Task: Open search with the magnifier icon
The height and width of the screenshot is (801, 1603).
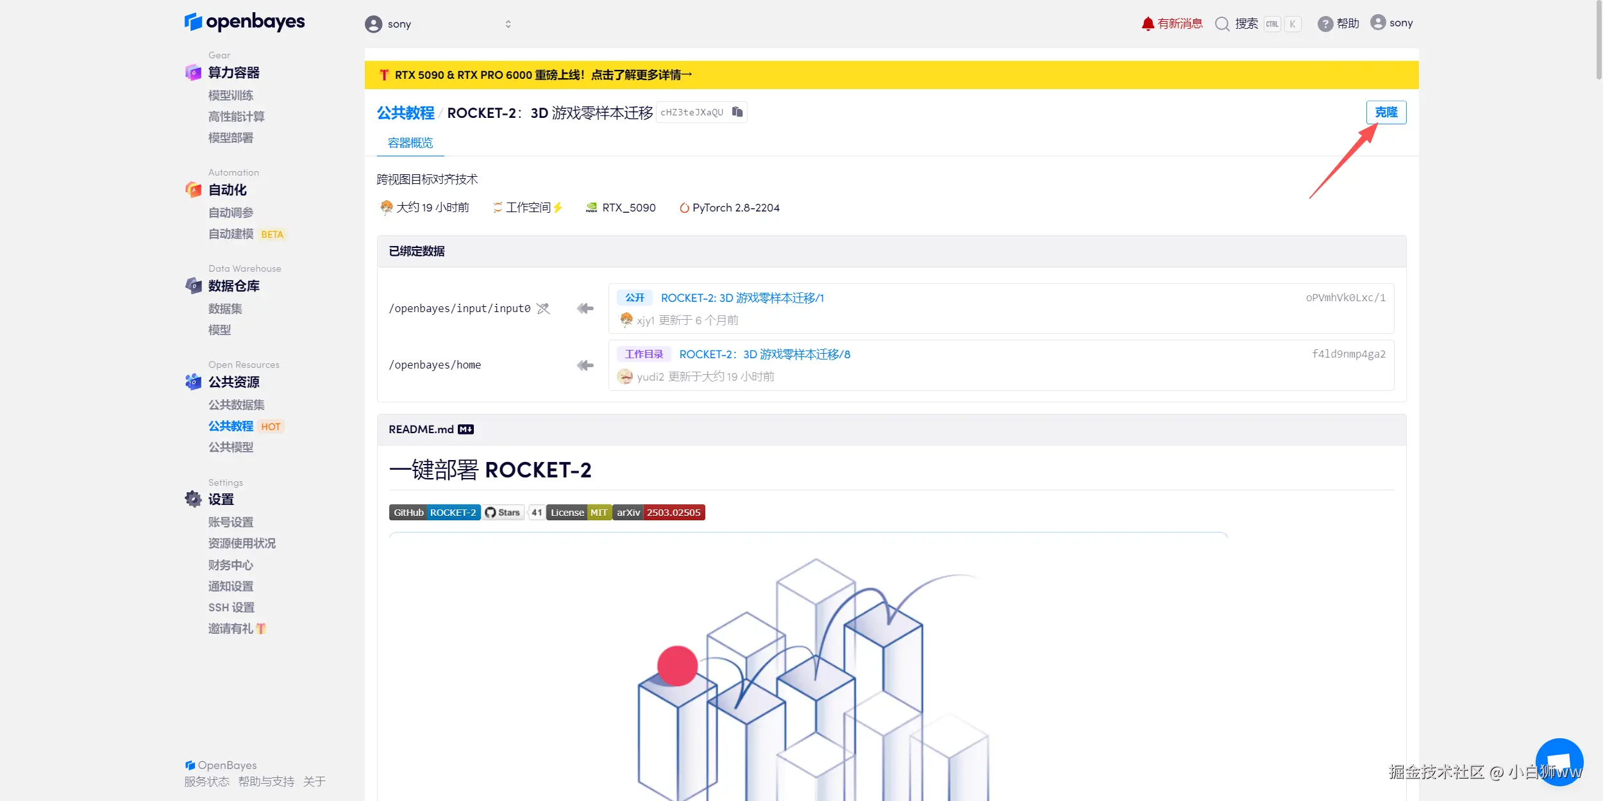Action: coord(1222,24)
